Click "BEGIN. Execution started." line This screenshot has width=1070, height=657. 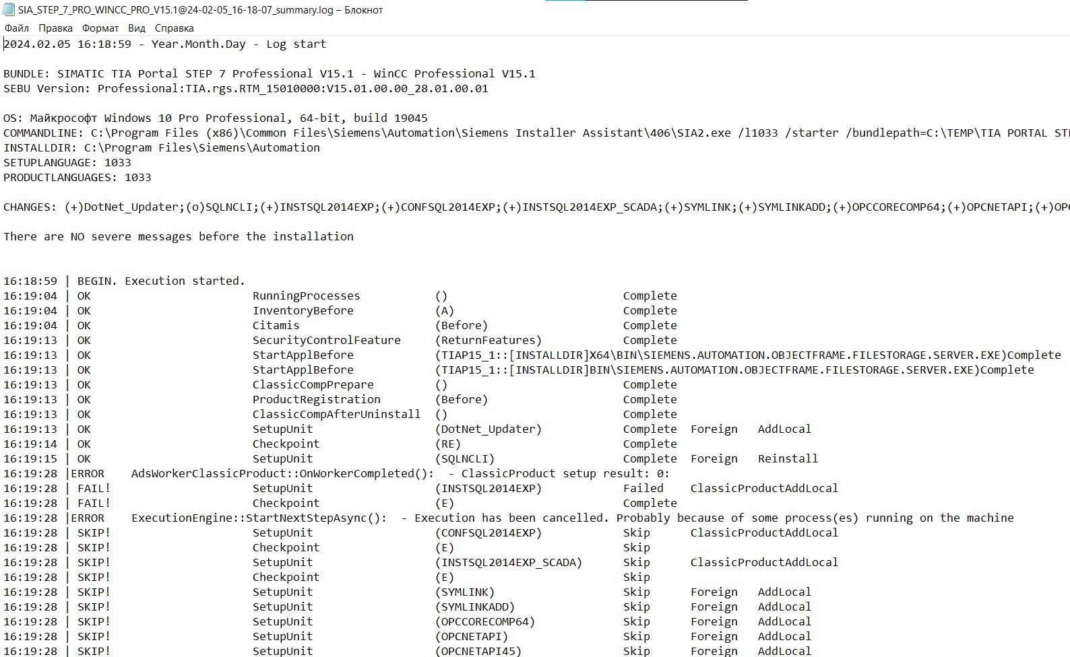[125, 281]
